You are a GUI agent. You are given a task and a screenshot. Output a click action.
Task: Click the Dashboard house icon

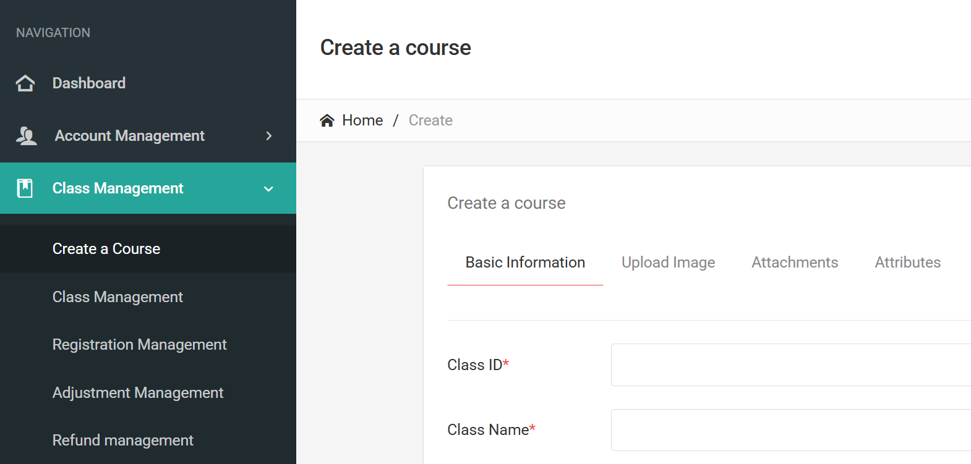(x=25, y=83)
